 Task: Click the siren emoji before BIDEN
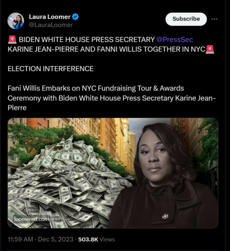coord(12,40)
